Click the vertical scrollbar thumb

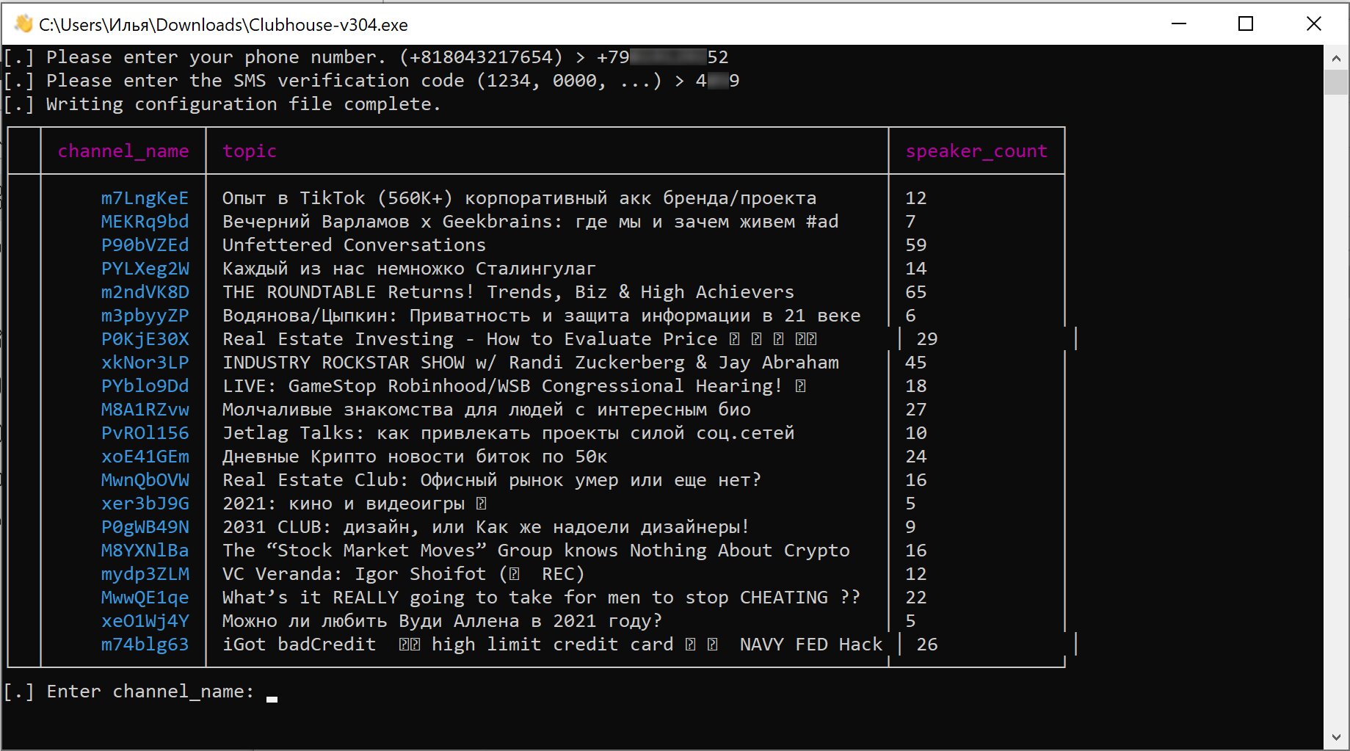1336,82
